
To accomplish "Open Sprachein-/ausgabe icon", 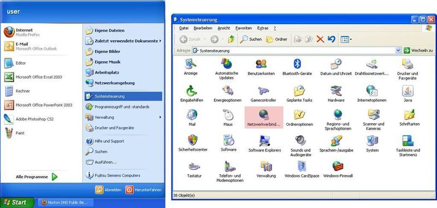I will 336,143.
